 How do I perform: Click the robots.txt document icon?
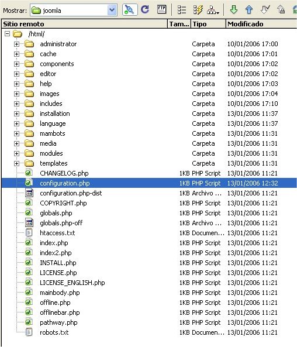coord(29,332)
